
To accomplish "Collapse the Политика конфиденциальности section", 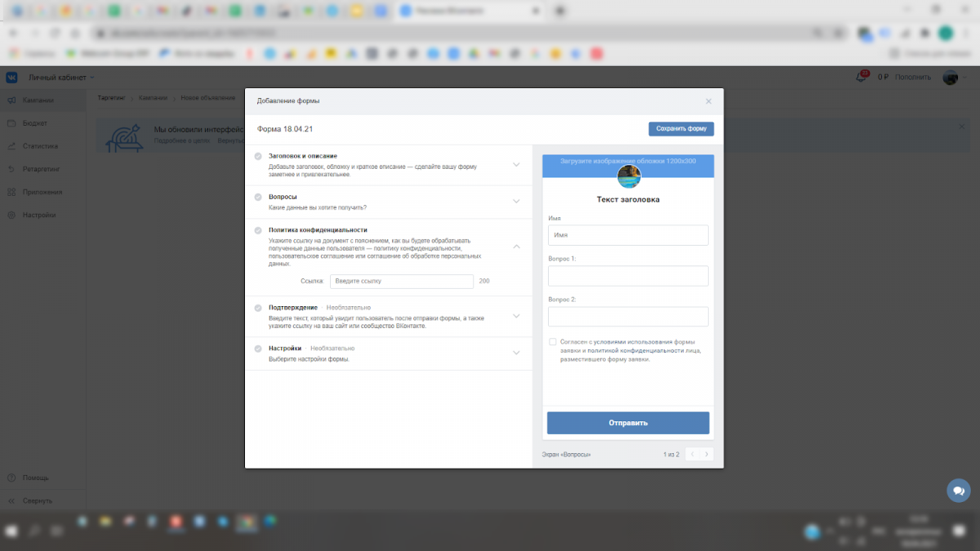I will coord(516,246).
